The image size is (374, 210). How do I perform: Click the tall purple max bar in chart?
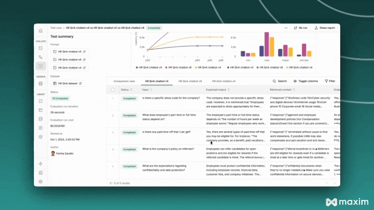pos(266,44)
